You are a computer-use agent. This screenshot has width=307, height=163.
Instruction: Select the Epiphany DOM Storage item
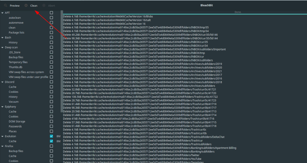click(x=17, y=122)
